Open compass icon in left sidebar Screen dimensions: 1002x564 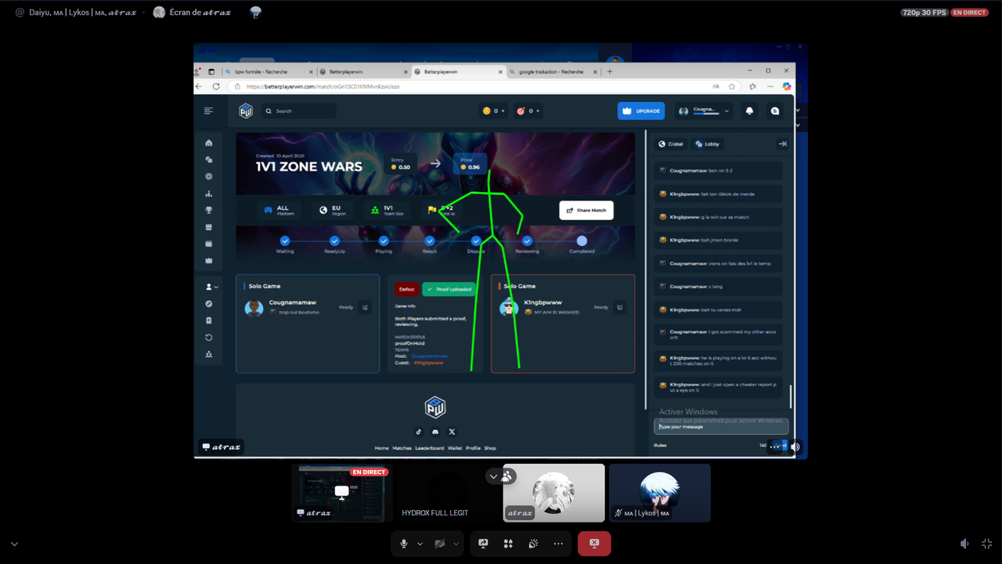tap(209, 303)
